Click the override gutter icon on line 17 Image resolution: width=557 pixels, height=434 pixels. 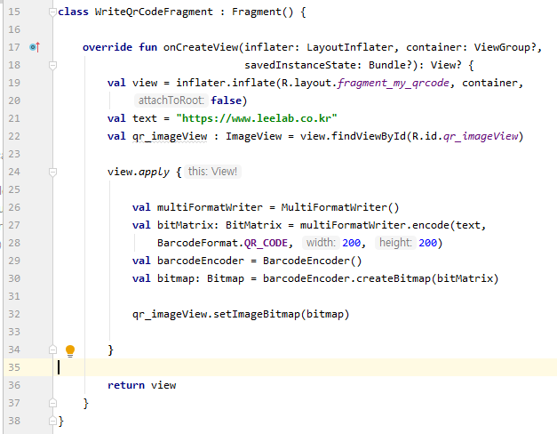(34, 47)
